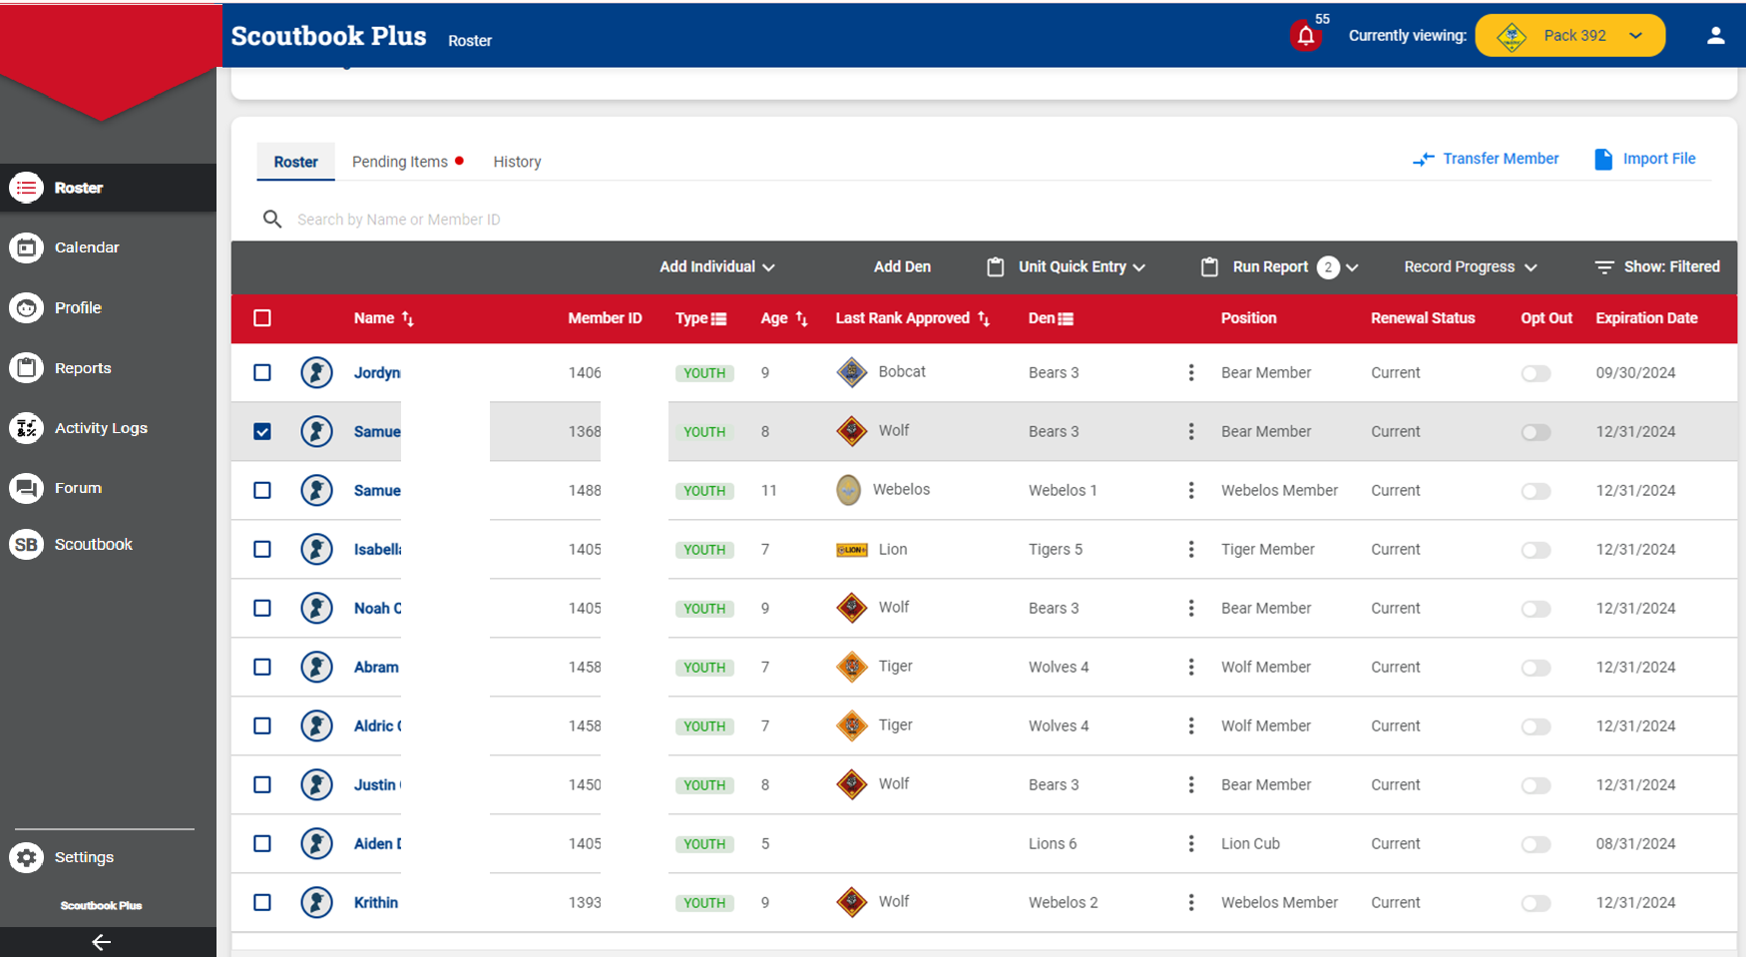Open the user account profile icon
Screen dimensions: 1746x957
[1715, 36]
